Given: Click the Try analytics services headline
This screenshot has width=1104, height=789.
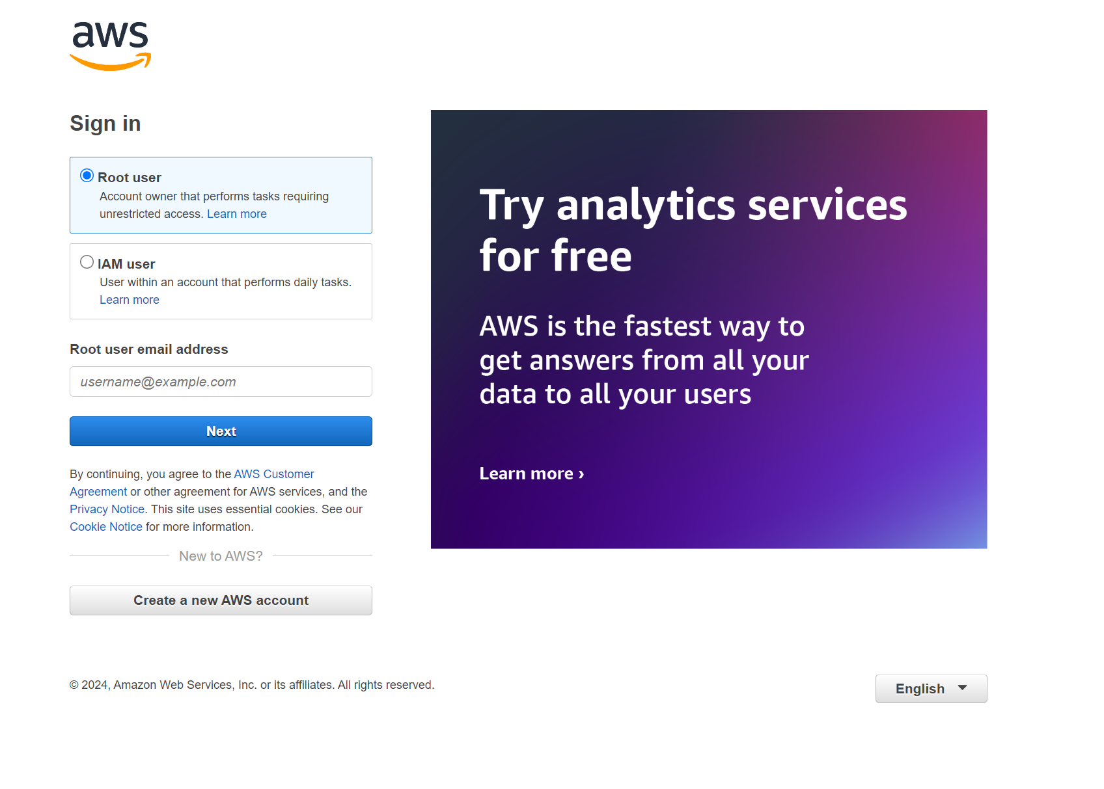Looking at the screenshot, I should (x=693, y=230).
